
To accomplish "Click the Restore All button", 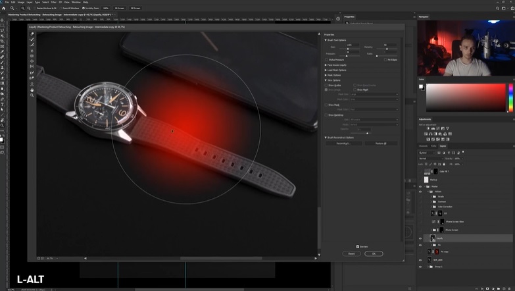I will coord(381,144).
